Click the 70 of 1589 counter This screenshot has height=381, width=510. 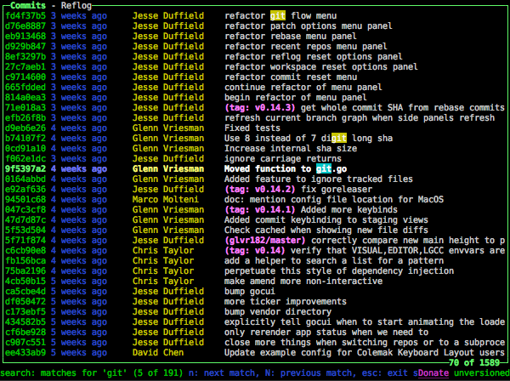tap(474, 362)
